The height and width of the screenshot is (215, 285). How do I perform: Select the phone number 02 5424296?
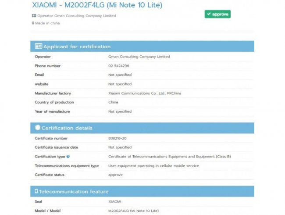(118, 66)
